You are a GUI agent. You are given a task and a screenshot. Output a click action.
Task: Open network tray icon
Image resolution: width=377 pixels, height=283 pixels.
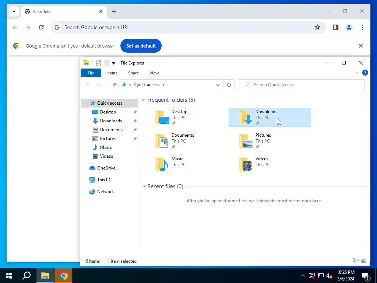(x=321, y=276)
